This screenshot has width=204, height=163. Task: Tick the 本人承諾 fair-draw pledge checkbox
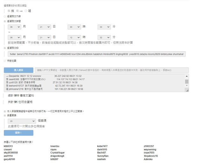4,111
